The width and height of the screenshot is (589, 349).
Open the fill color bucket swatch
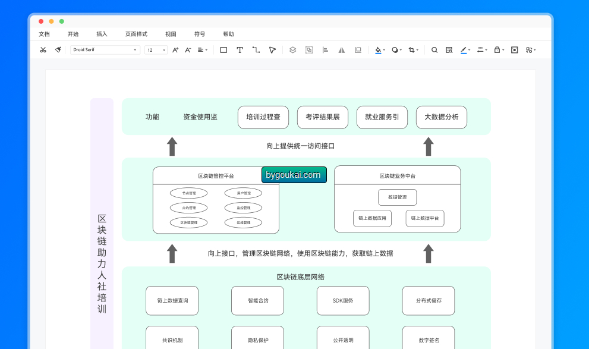pyautogui.click(x=378, y=50)
